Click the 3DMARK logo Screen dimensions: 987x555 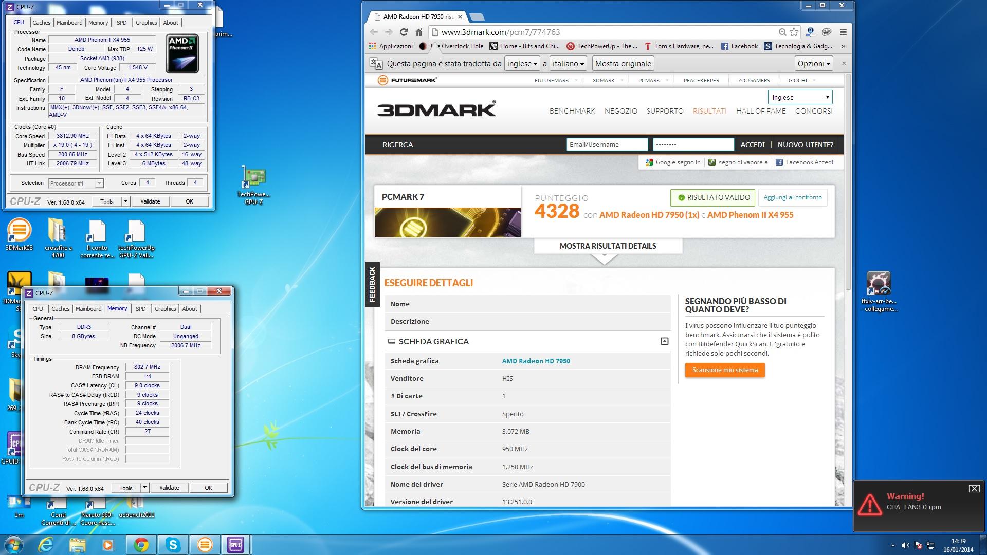tap(436, 108)
